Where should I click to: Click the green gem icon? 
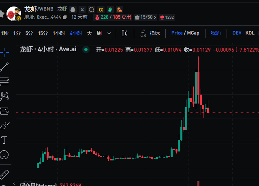coord(110,10)
